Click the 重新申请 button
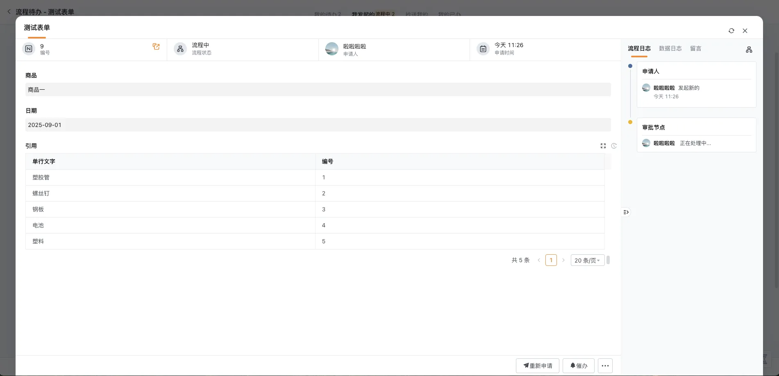The width and height of the screenshot is (779, 376). [538, 366]
